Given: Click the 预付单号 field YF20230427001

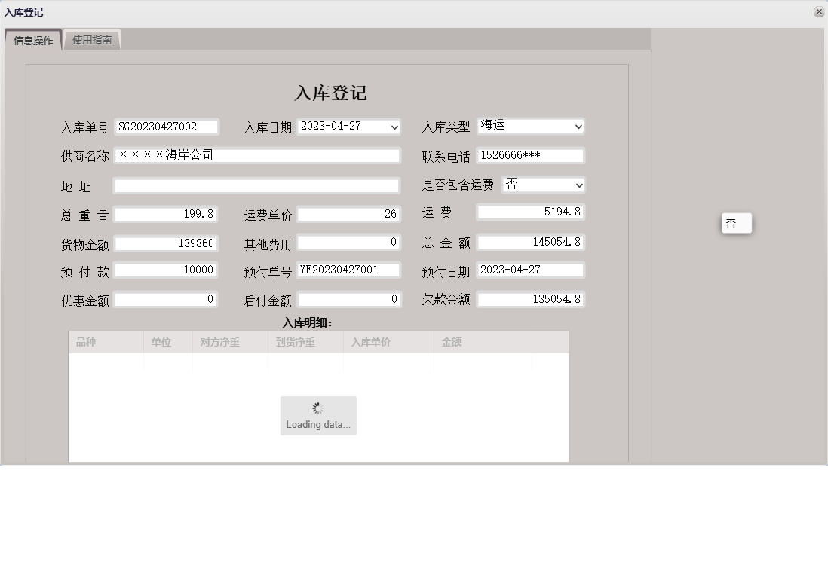Looking at the screenshot, I should (x=349, y=270).
